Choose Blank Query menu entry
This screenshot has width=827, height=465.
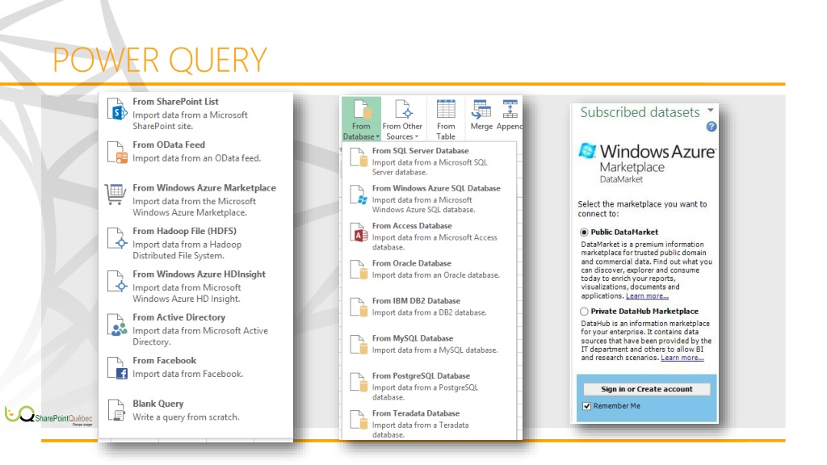195,410
